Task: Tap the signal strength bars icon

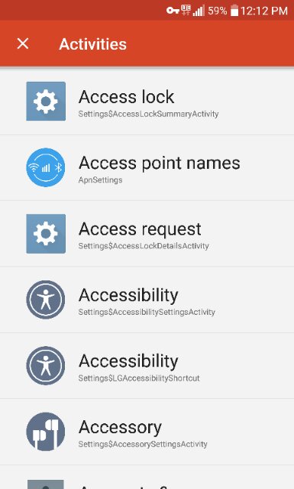Action: click(199, 11)
